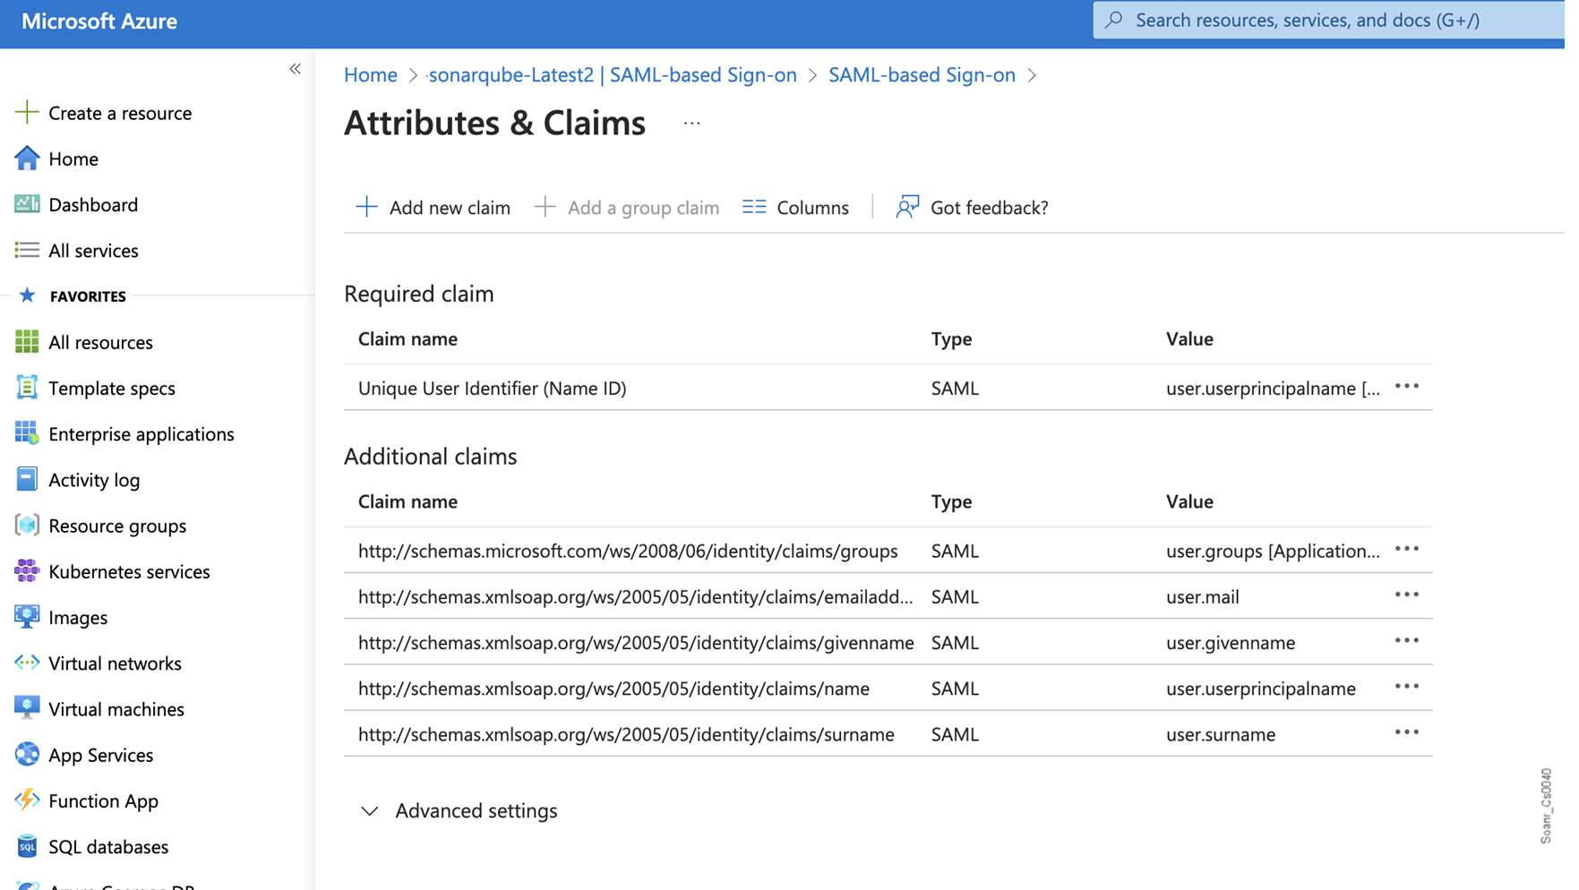The height and width of the screenshot is (890, 1579).
Task: Open more options ellipsis beside page title
Action: (691, 124)
